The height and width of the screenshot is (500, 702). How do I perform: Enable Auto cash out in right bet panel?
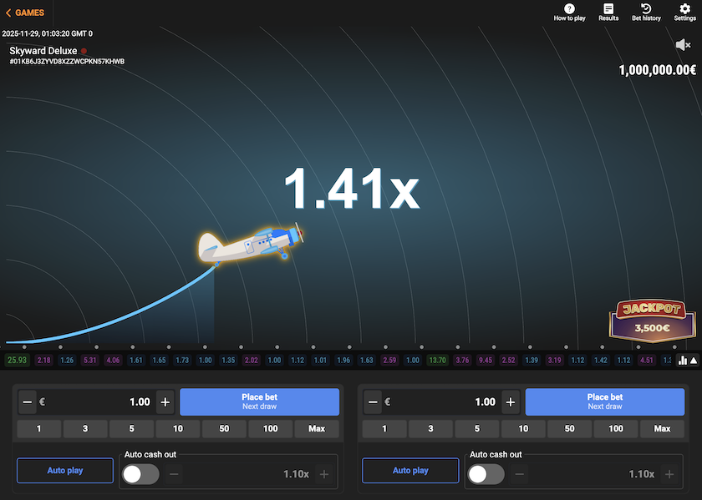pos(486,474)
